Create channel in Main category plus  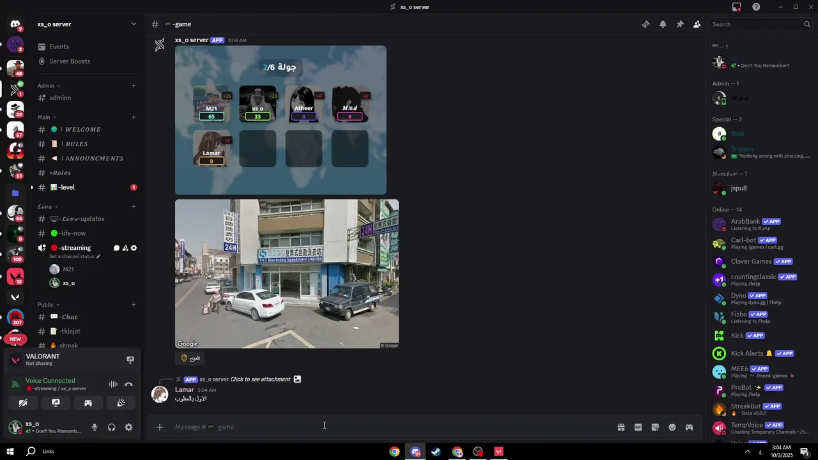tap(134, 117)
